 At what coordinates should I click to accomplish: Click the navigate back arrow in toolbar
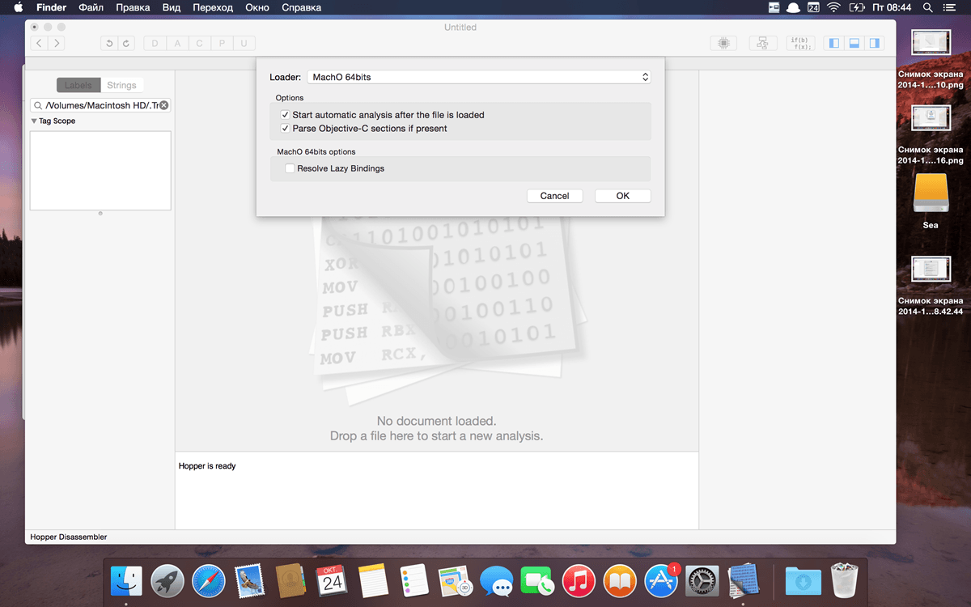point(39,43)
